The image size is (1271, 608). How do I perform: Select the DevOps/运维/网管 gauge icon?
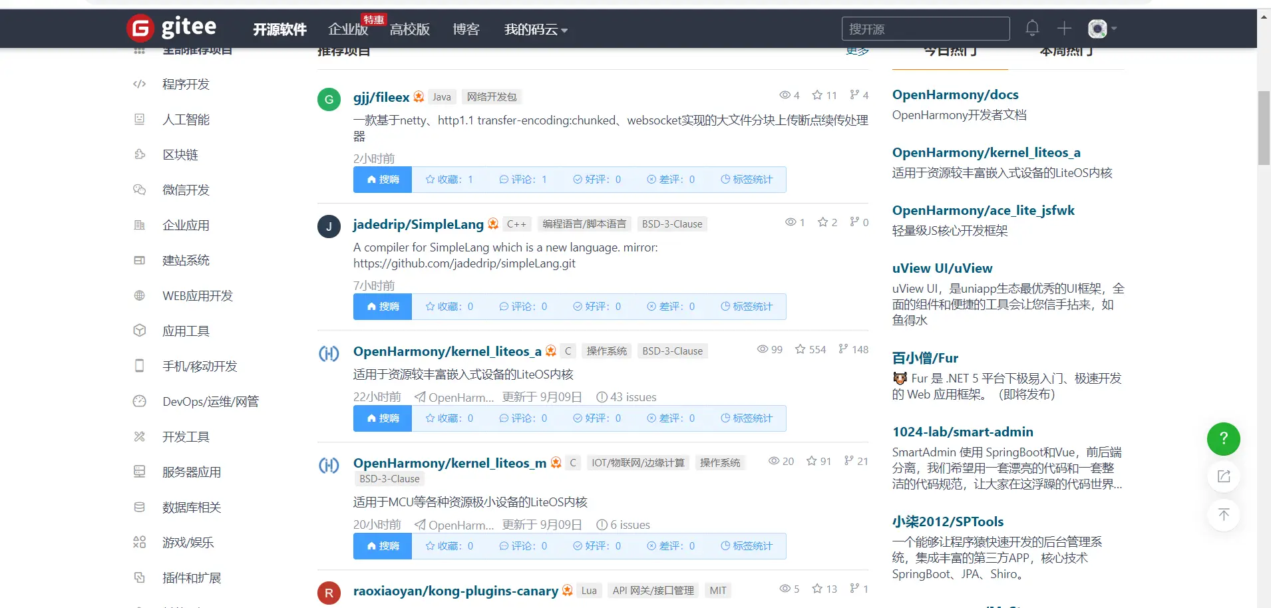pyautogui.click(x=139, y=401)
